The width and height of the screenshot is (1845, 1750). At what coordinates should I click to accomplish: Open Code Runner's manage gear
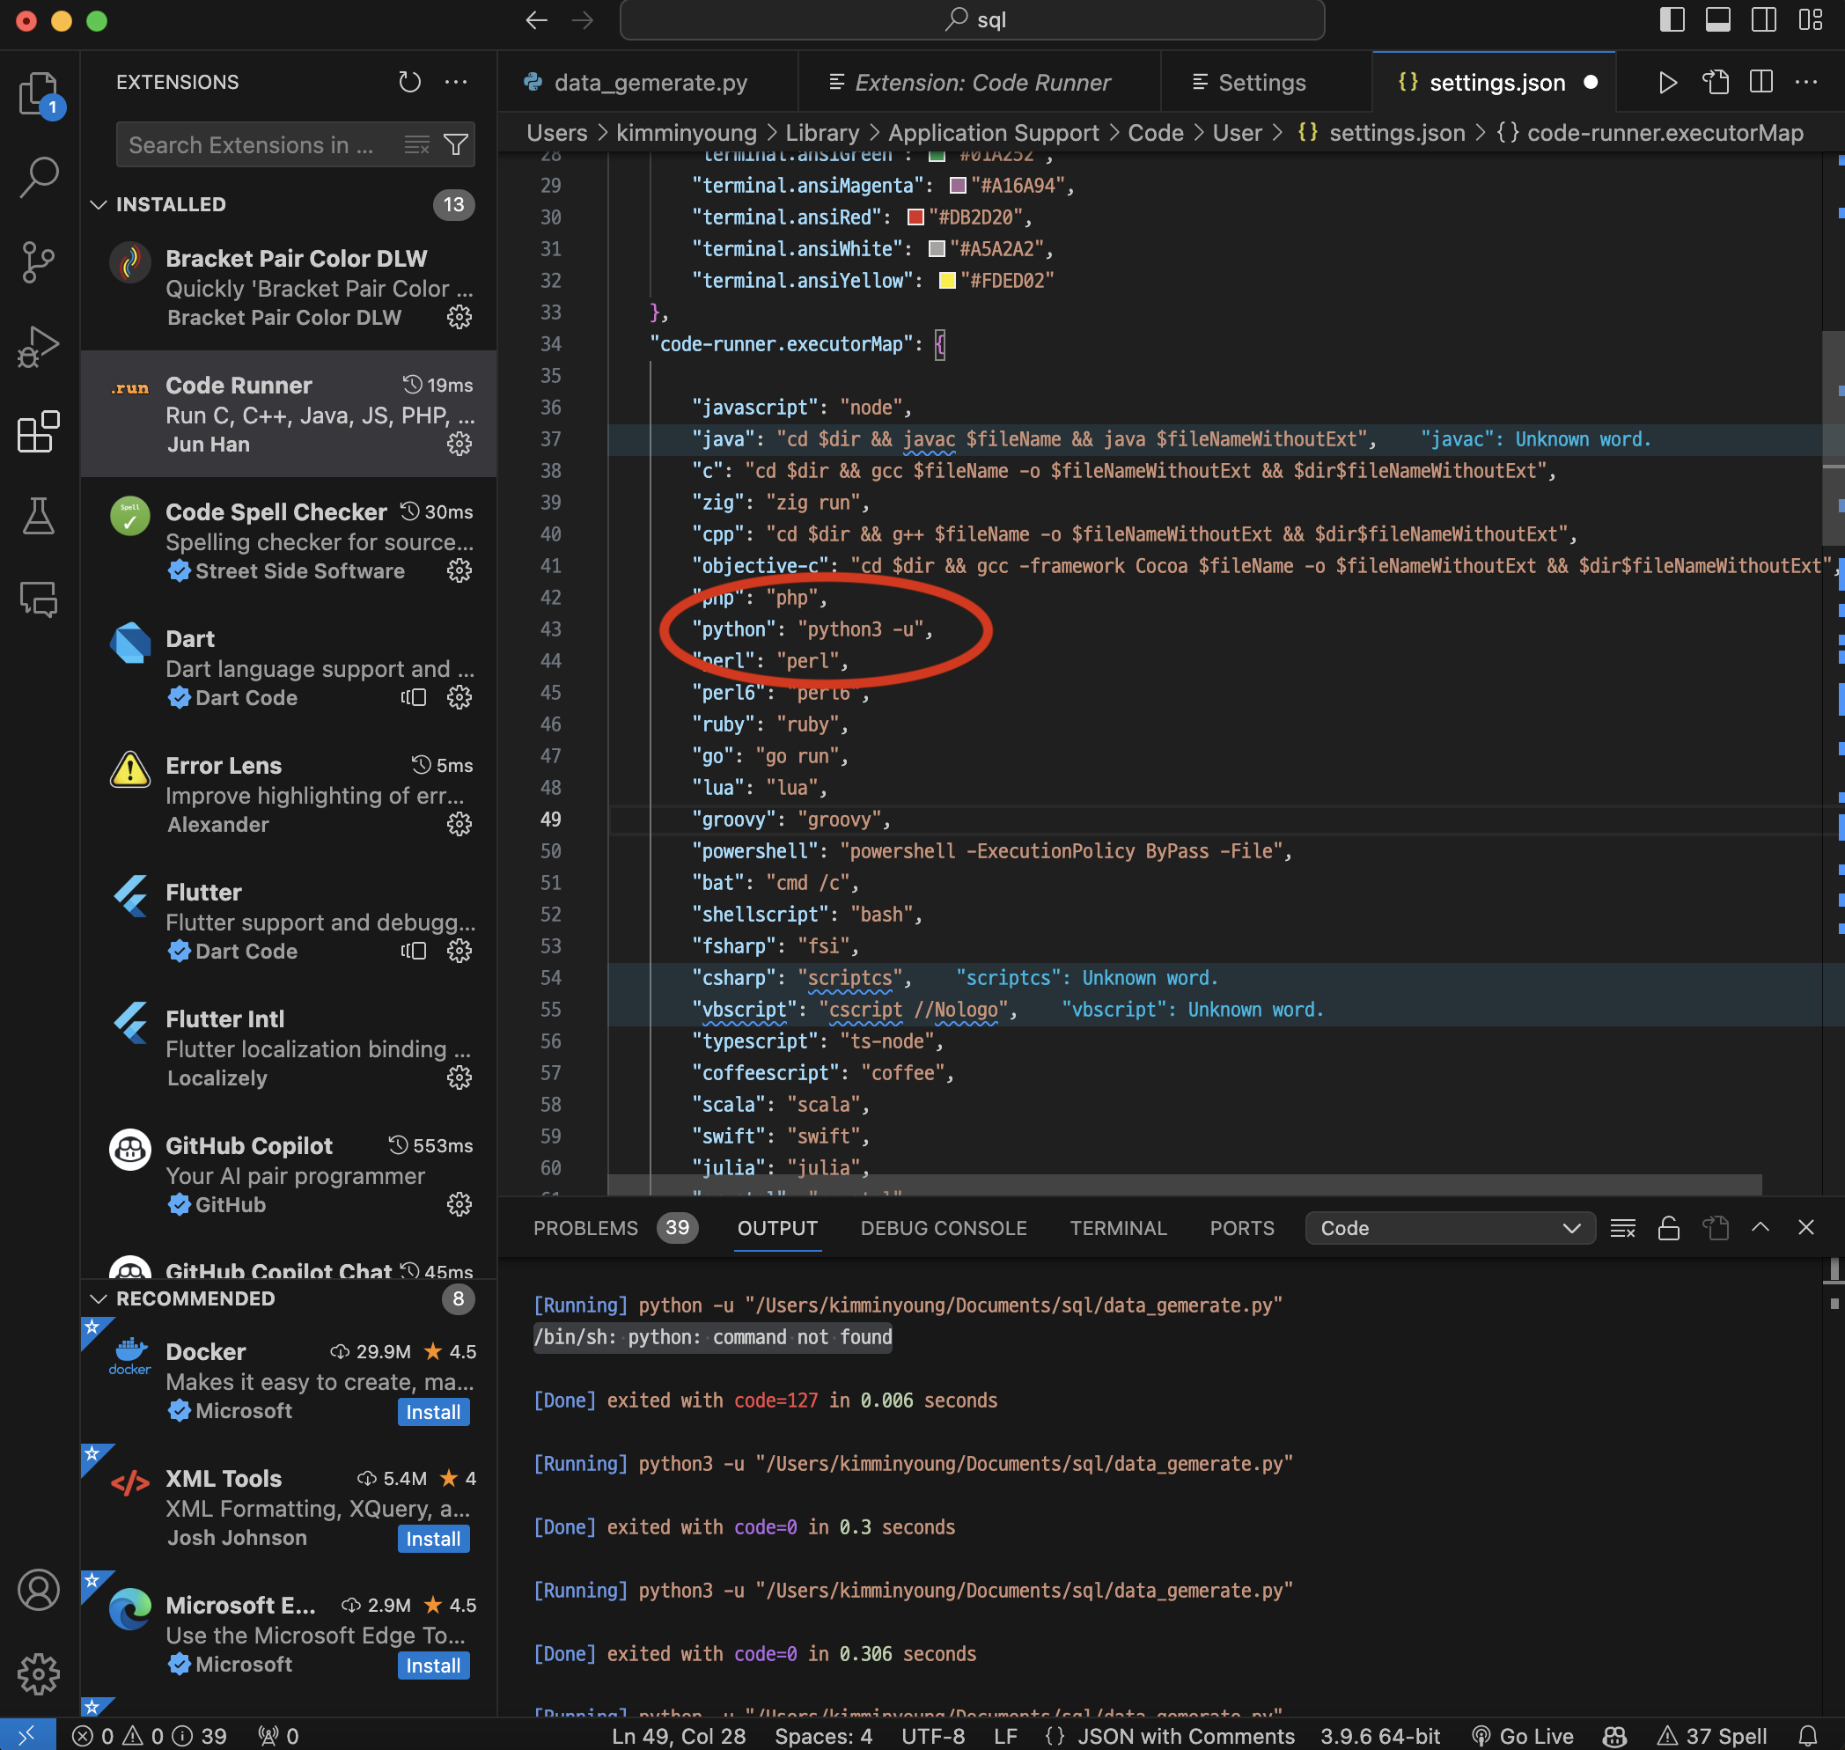coord(459,444)
